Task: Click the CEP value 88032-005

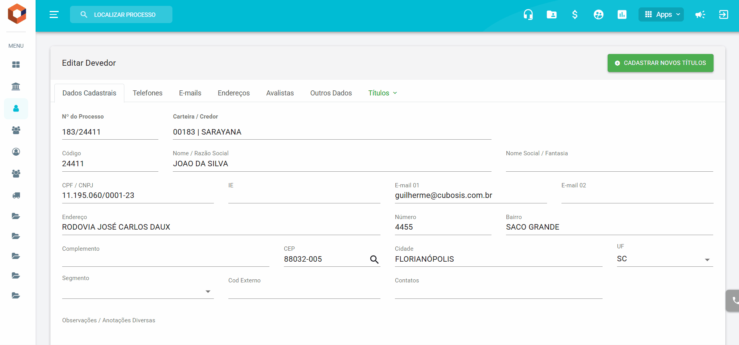Action: [x=303, y=259]
